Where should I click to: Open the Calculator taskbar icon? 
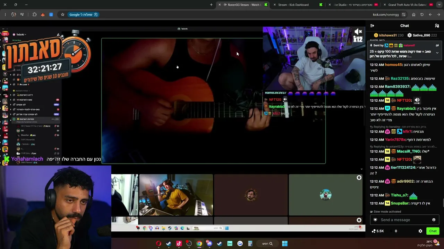click(x=250, y=243)
